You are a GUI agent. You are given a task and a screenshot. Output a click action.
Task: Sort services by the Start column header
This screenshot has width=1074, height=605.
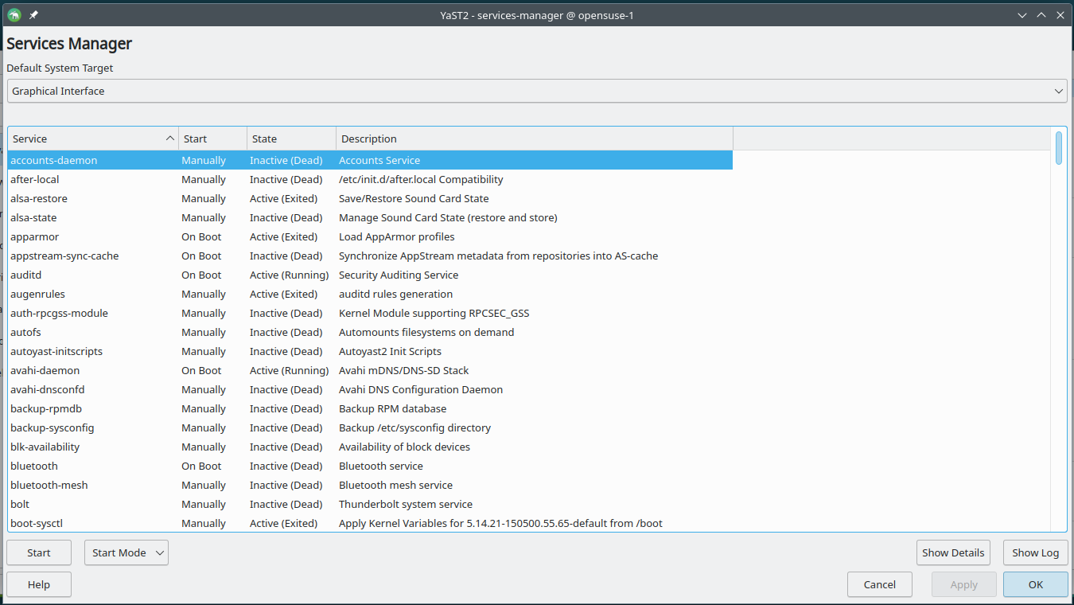(x=212, y=139)
